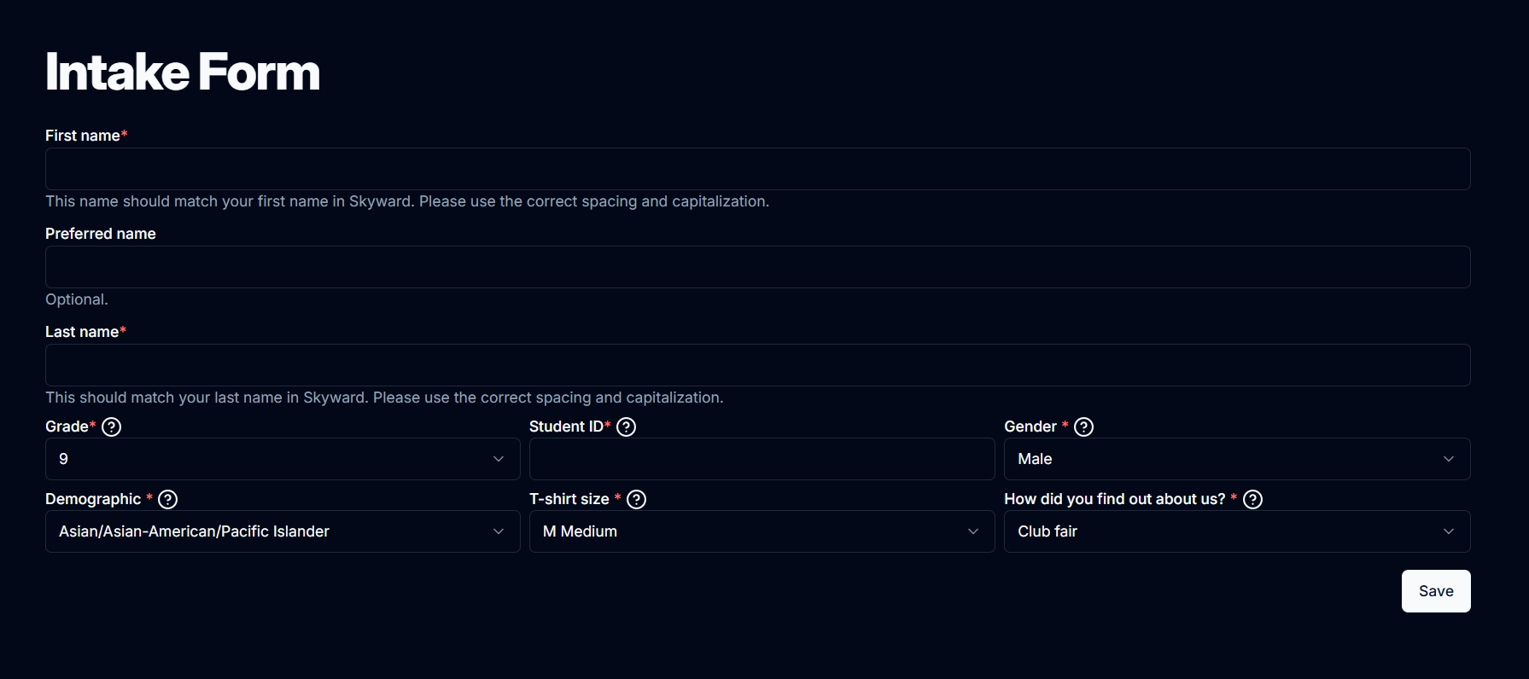Click the 'Last name' field label
1529x679 pixels.
point(82,332)
